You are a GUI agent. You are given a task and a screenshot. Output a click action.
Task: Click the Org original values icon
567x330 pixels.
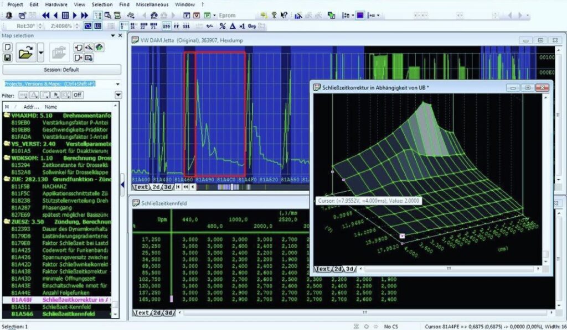point(252,26)
